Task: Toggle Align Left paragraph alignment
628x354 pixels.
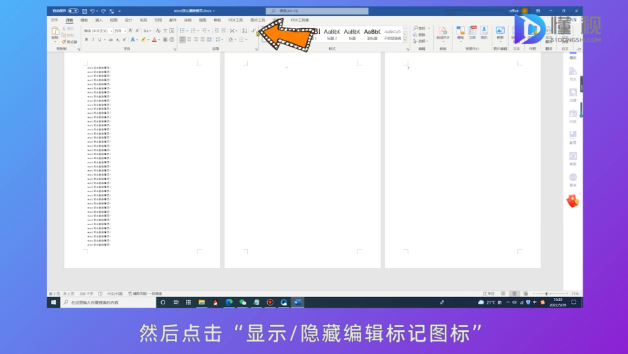Action: [182, 40]
